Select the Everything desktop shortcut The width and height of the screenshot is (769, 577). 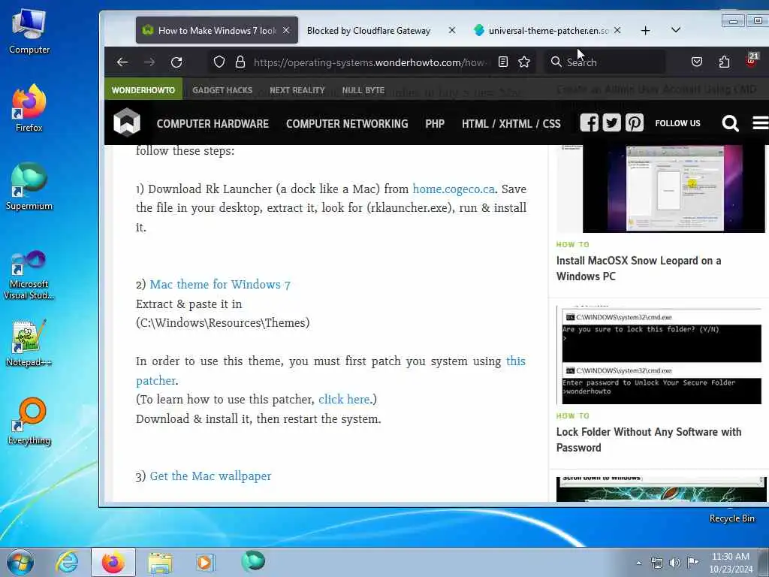(29, 421)
